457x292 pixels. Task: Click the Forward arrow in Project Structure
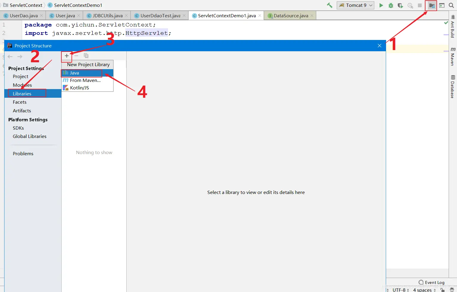pos(20,57)
